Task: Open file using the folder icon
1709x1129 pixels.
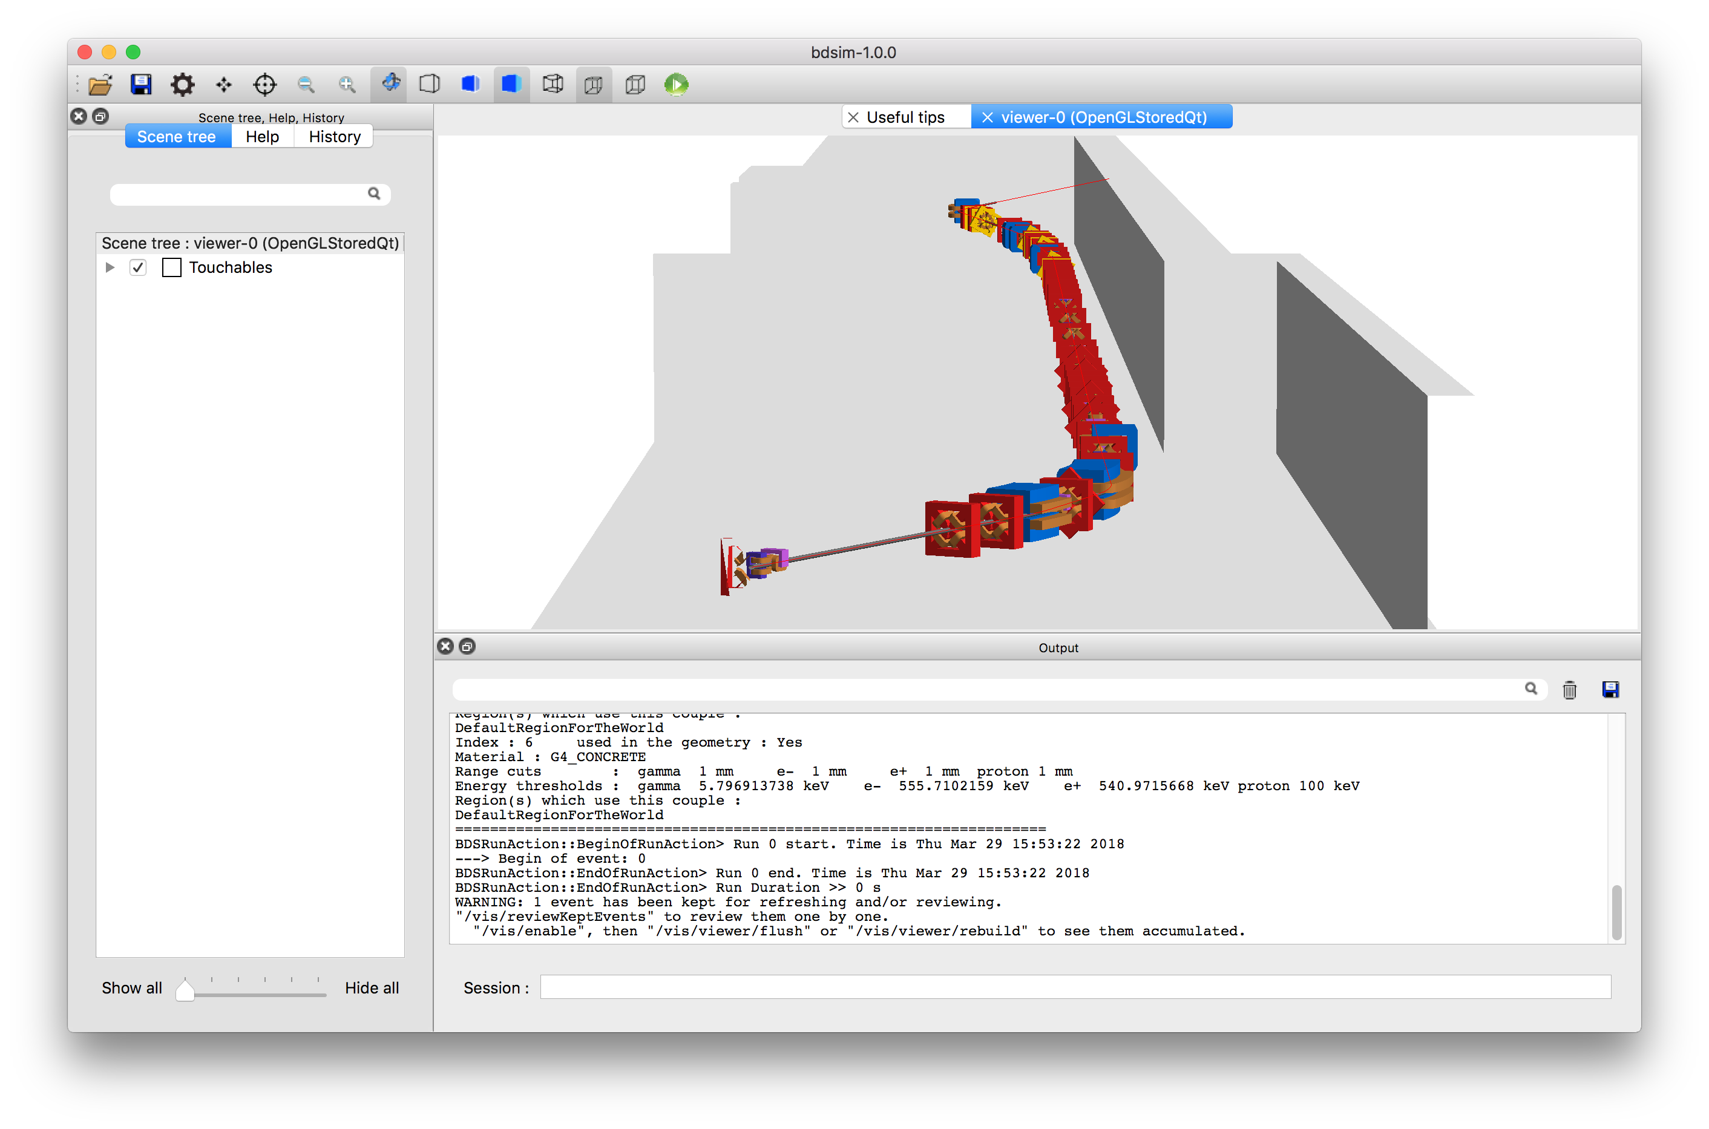Action: pyautogui.click(x=100, y=85)
